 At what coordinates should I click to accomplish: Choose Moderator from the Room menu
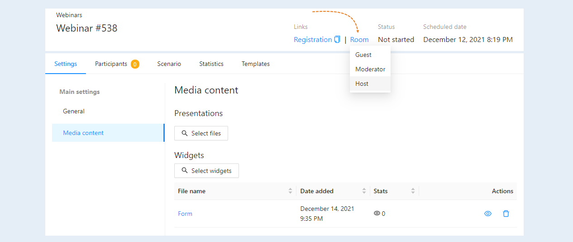point(370,69)
